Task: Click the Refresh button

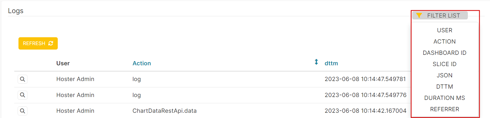Action: [x=38, y=43]
